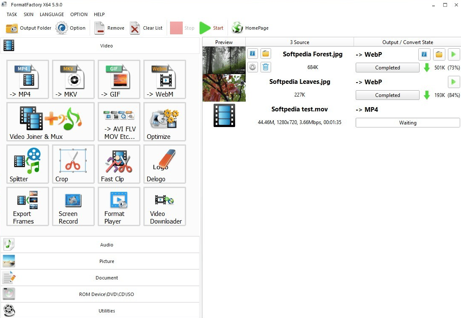Open source folder of Softpedia Forest.jpg
The width and height of the screenshot is (461, 318).
[266, 54]
